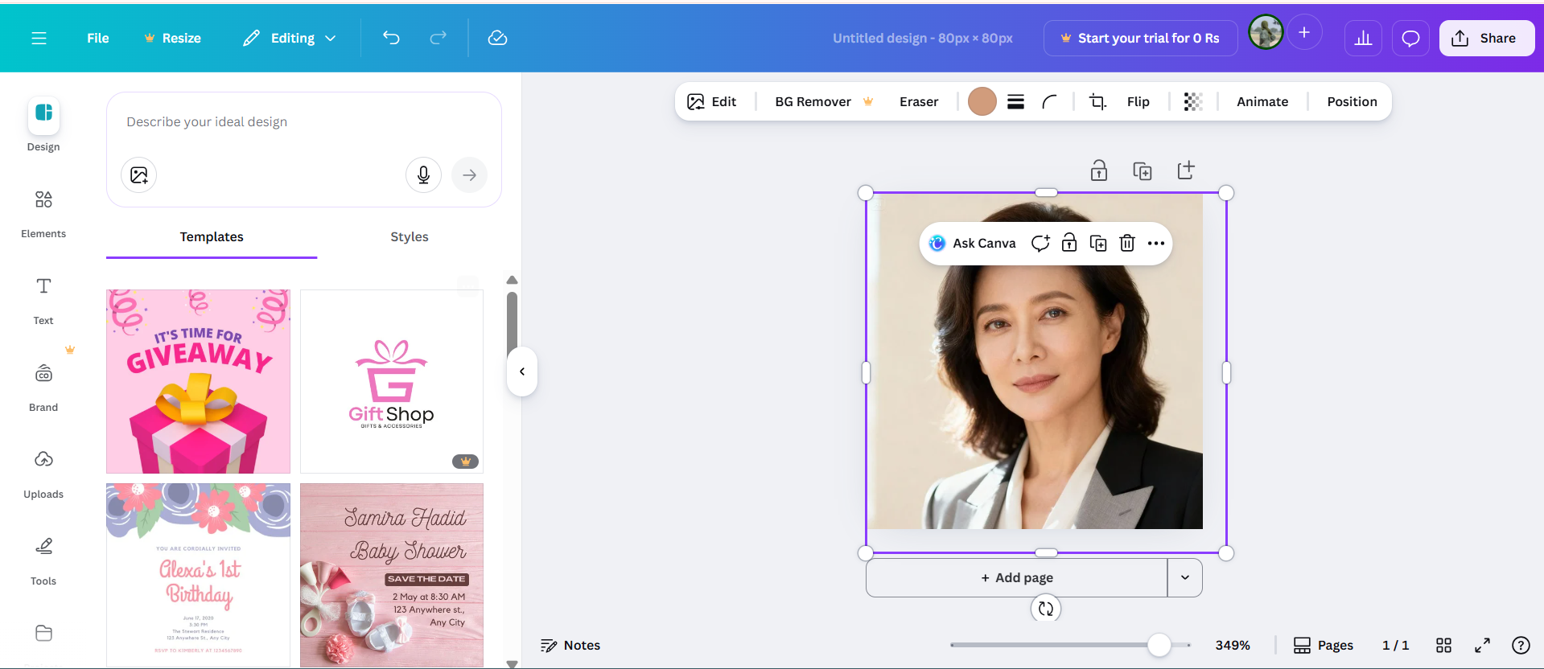Open the border style lines icon
The width and height of the screenshot is (1544, 669).
point(1016,101)
